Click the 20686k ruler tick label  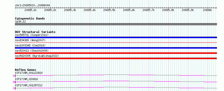(208, 10)
